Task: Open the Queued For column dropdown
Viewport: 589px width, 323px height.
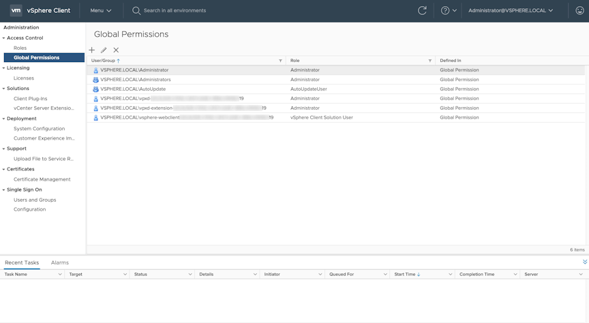Action: pos(385,274)
